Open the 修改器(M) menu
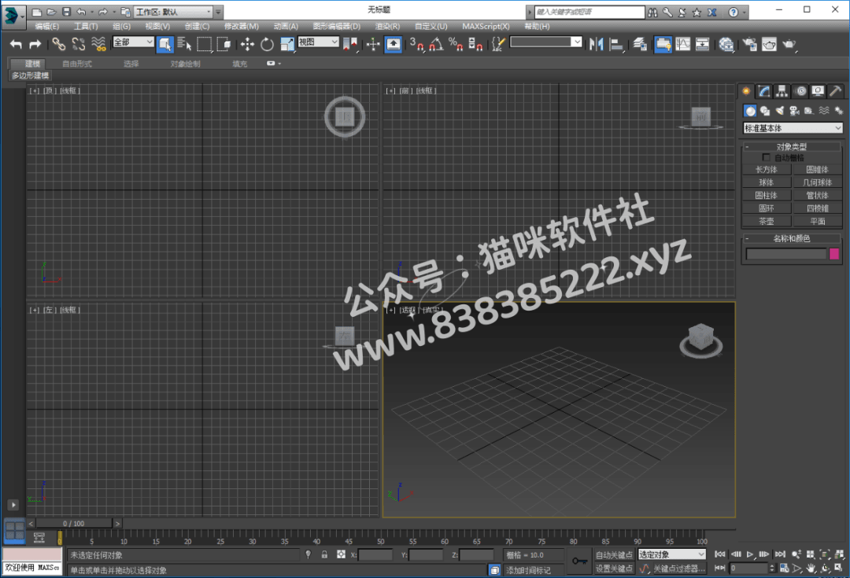The image size is (850, 578). [x=242, y=26]
